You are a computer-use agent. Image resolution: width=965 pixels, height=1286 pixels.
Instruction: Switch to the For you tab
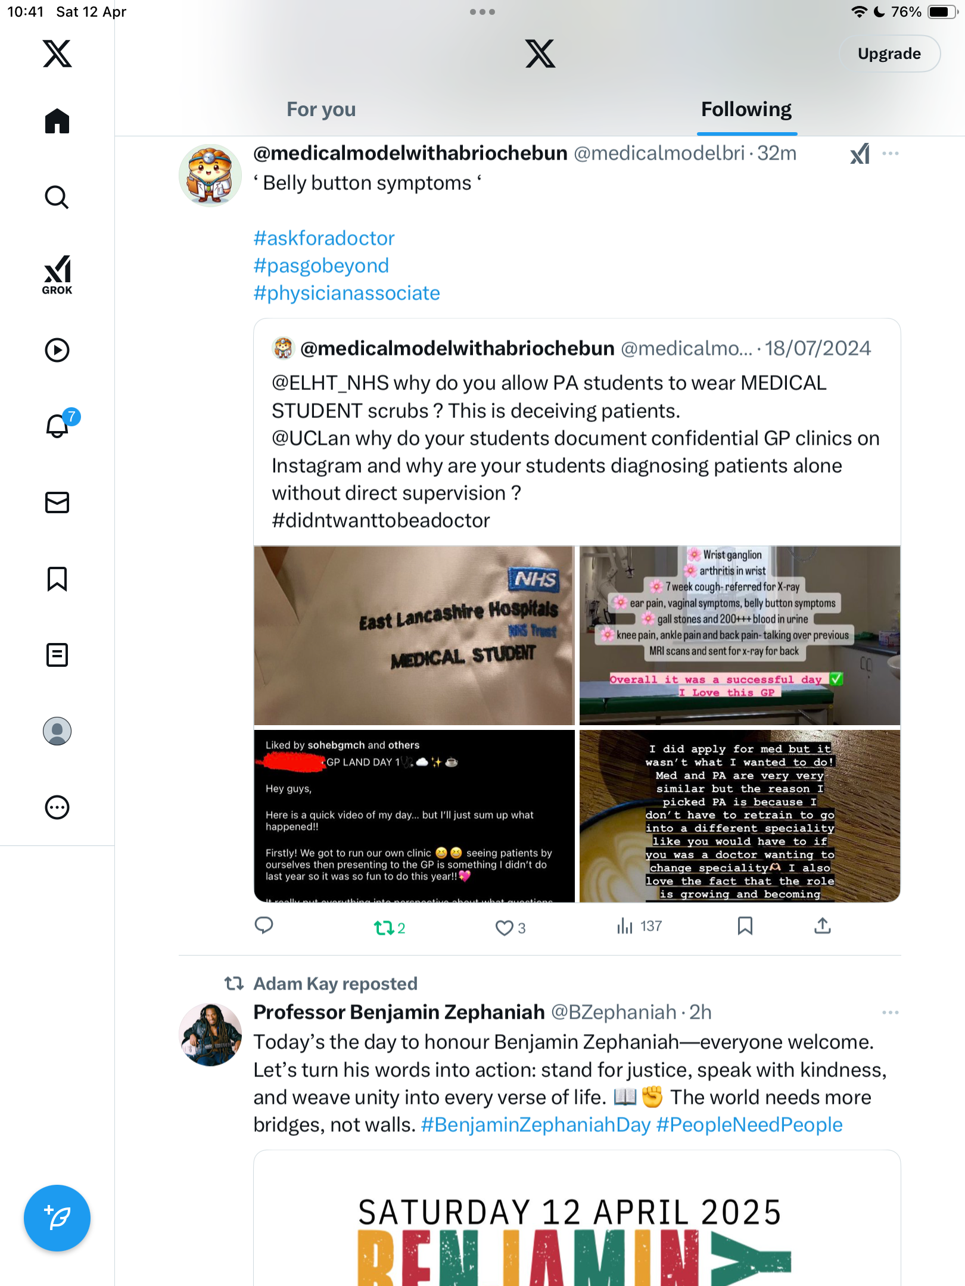click(321, 110)
